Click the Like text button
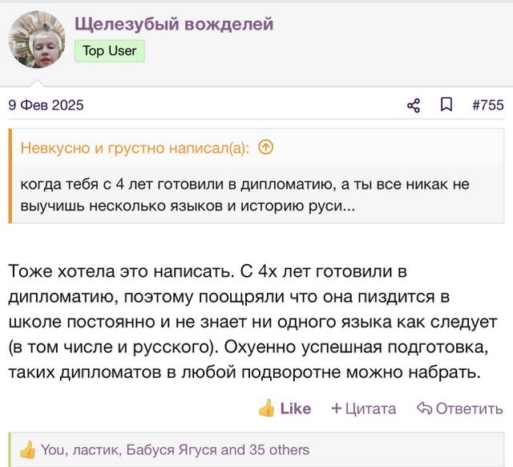Screen dimensions: 513x467 pyautogui.click(x=296, y=408)
